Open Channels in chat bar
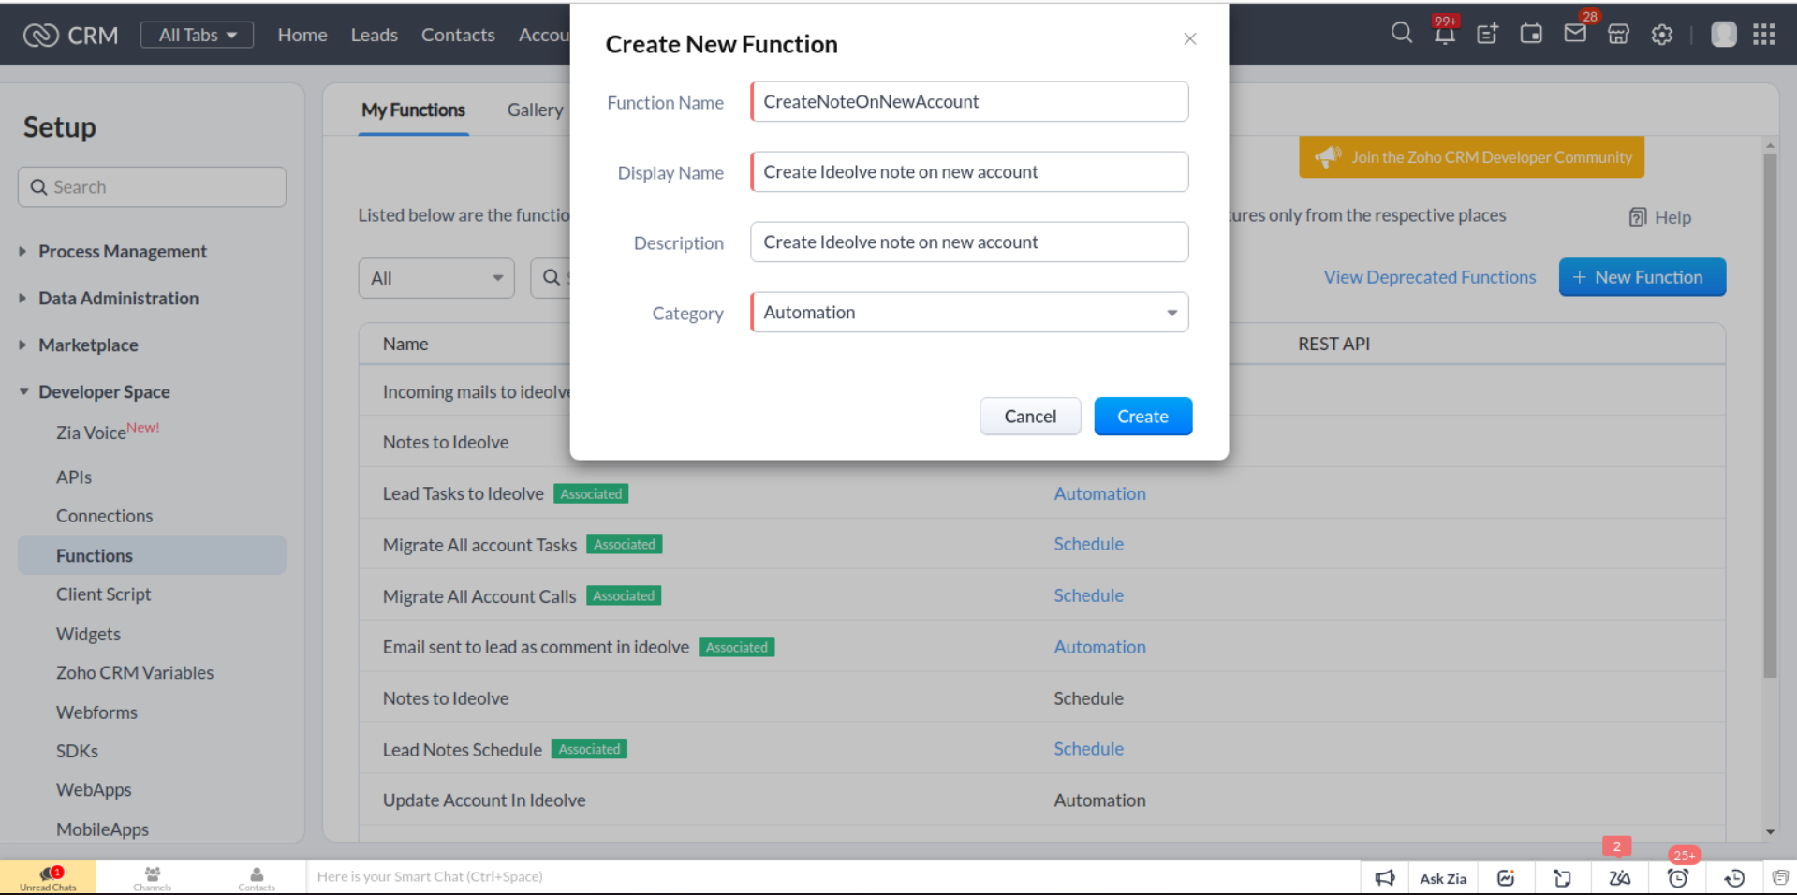Screen dimensions: 1797x895 click(x=152, y=878)
